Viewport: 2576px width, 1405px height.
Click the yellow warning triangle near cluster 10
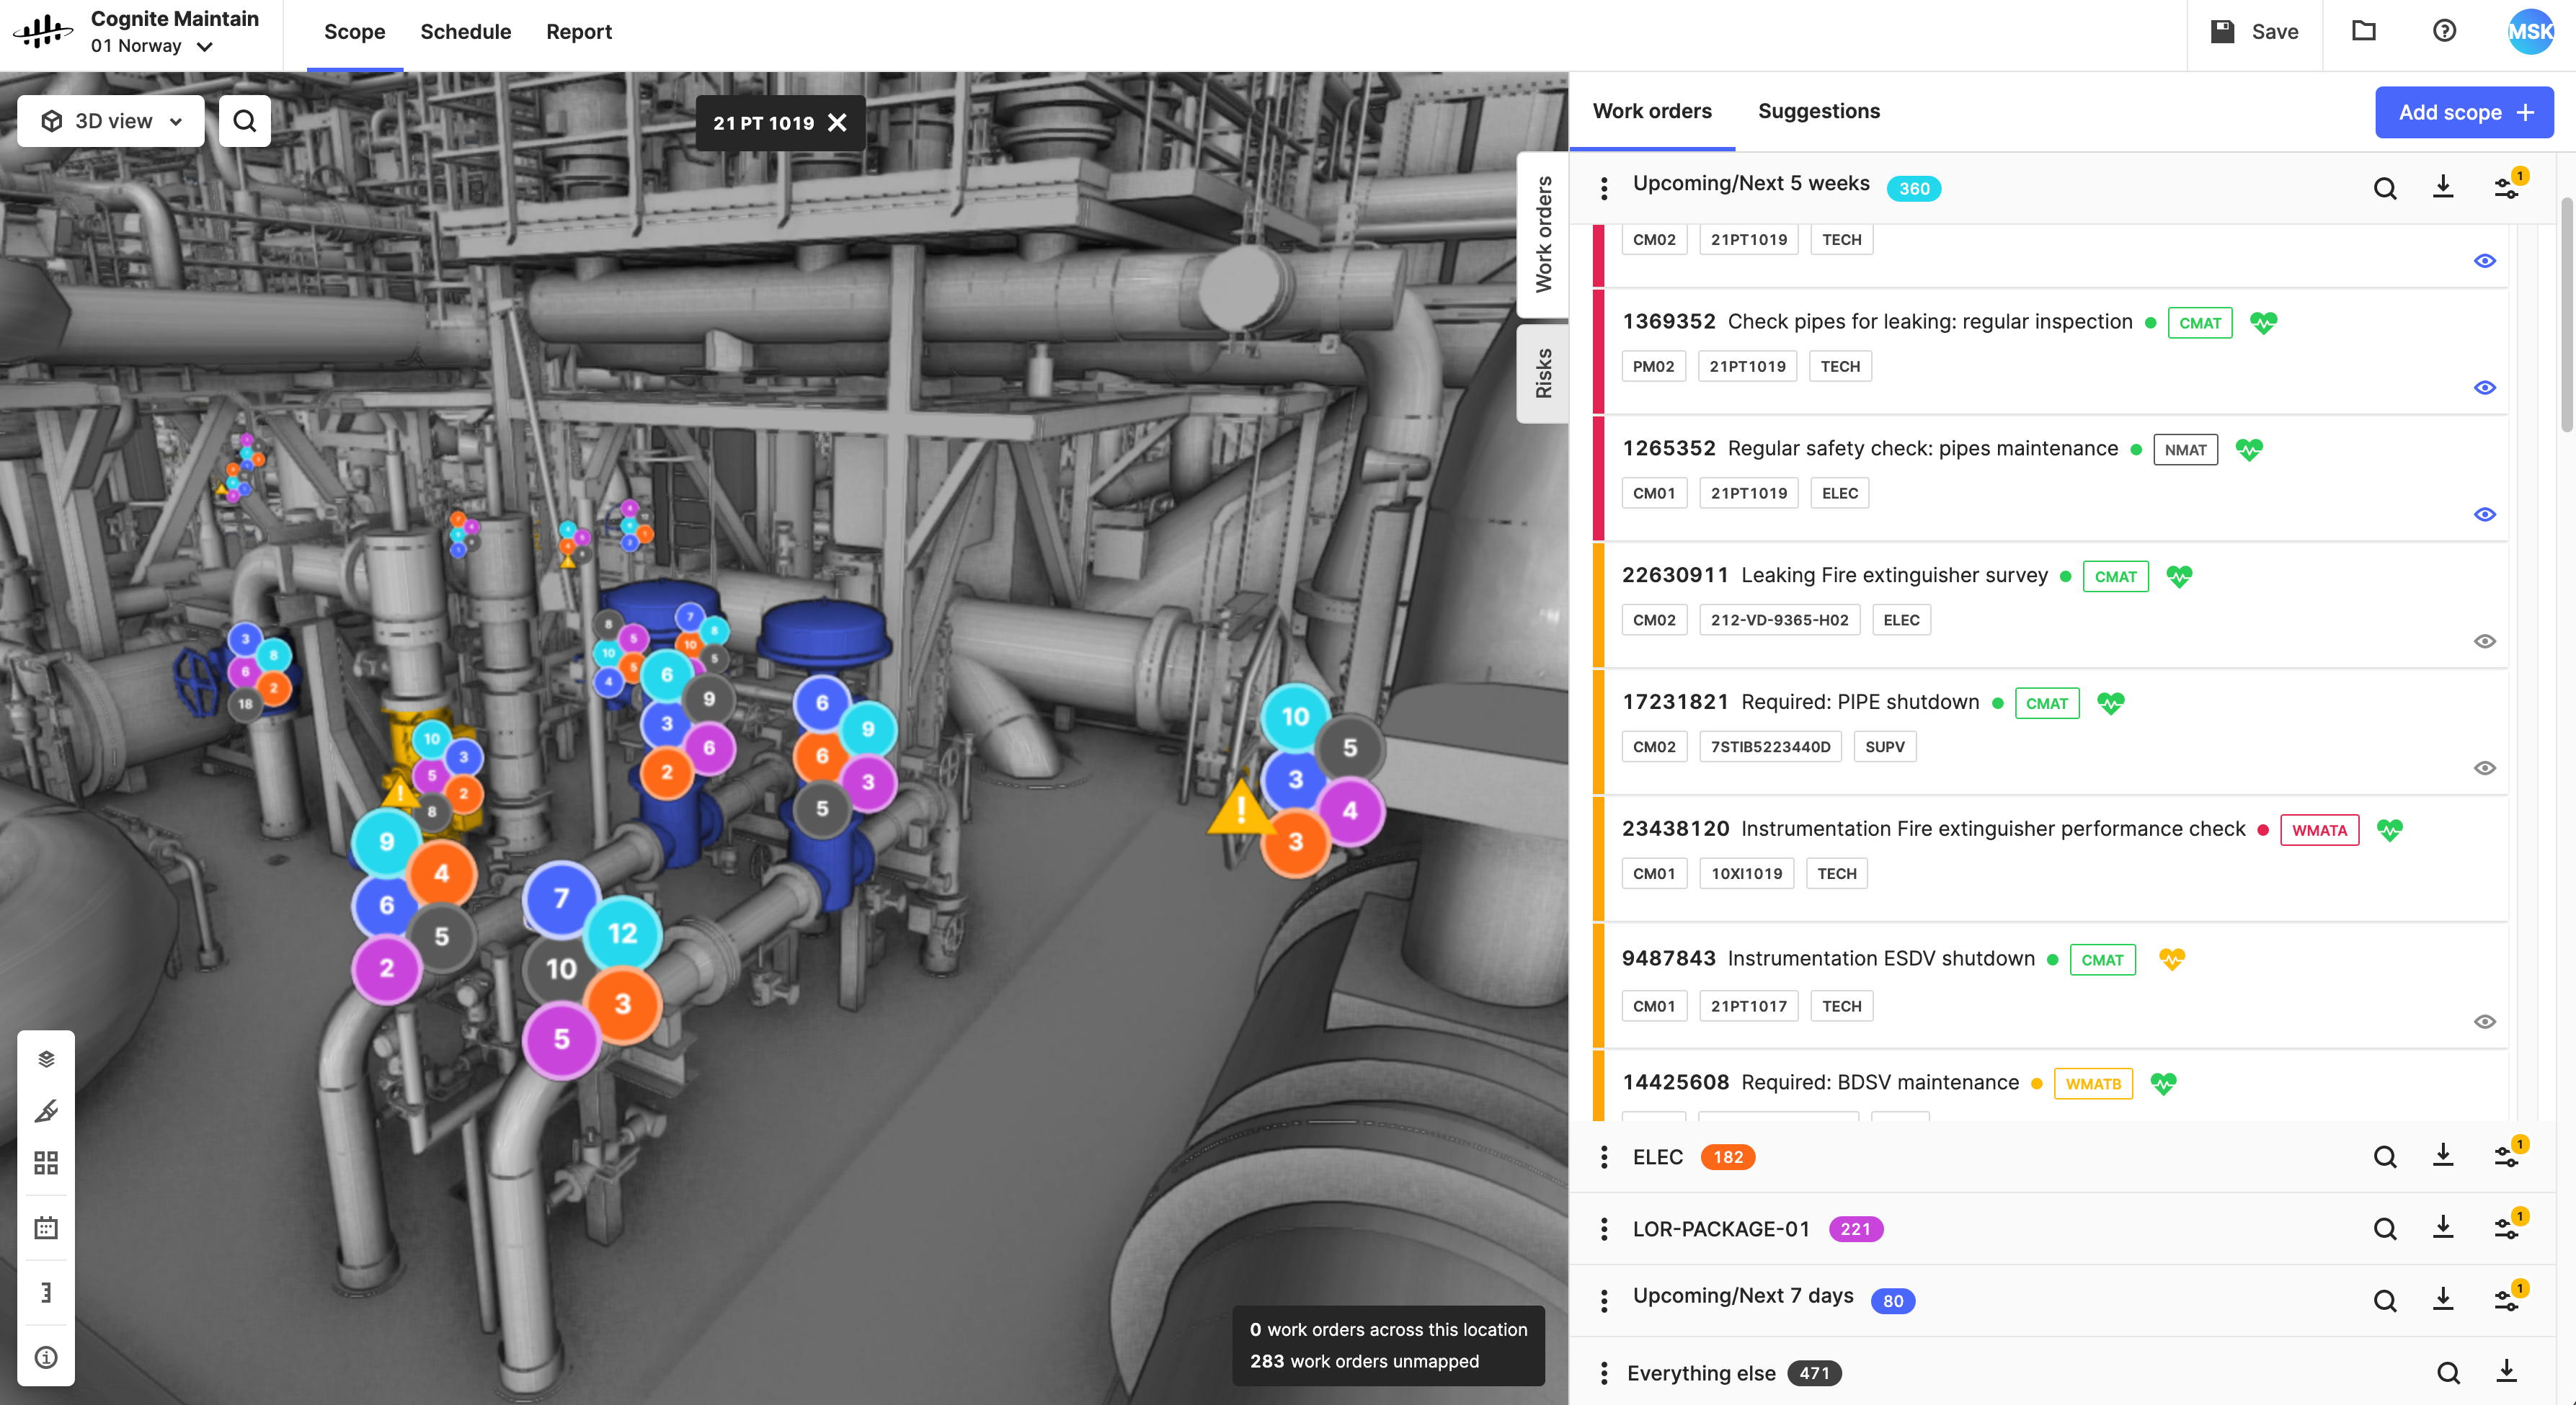1241,806
